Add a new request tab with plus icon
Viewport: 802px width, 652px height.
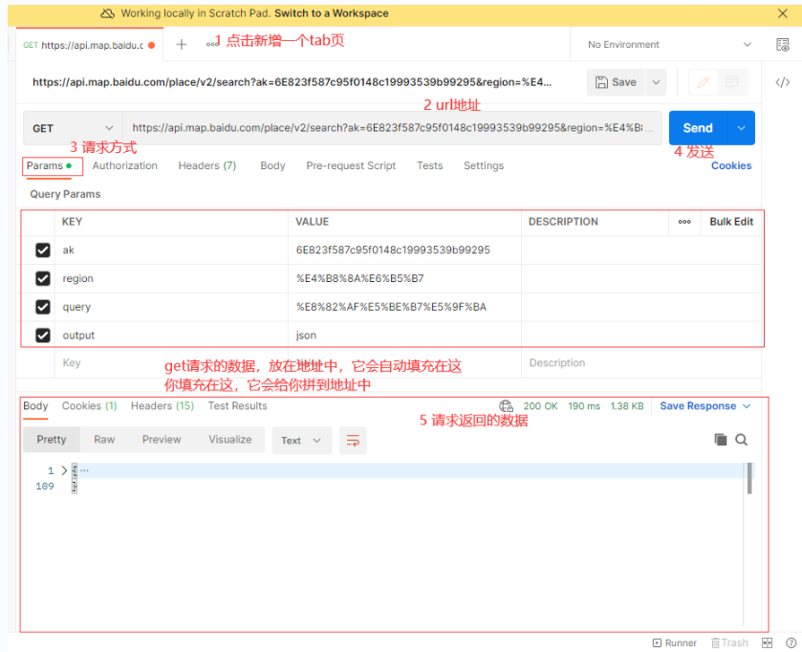tap(181, 45)
